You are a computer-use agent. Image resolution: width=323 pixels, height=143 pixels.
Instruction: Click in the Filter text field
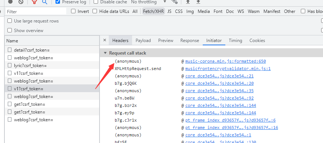pyautogui.click(x=36, y=11)
